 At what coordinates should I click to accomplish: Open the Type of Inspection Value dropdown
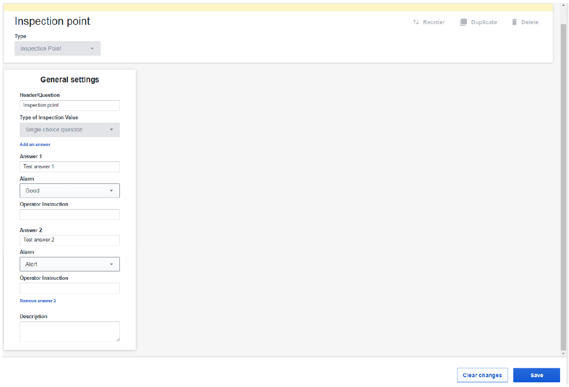tap(70, 130)
